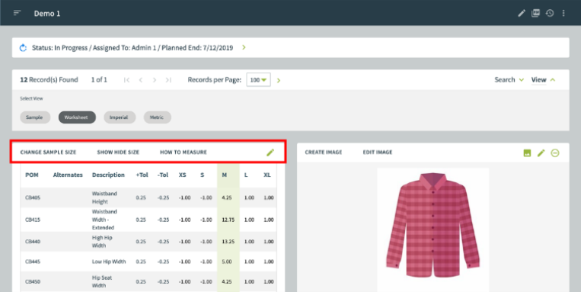Collapse the View panel
Image resolution: width=581 pixels, height=292 pixels.
tap(543, 80)
